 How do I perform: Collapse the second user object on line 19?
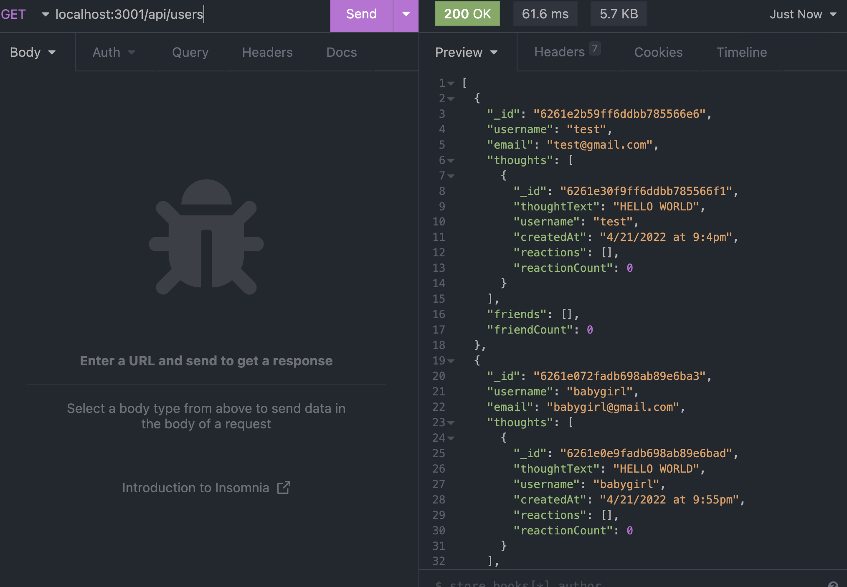451,361
